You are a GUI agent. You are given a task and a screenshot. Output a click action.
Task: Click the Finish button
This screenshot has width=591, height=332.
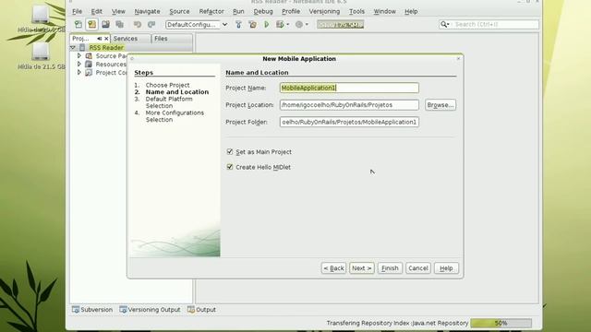tap(390, 268)
